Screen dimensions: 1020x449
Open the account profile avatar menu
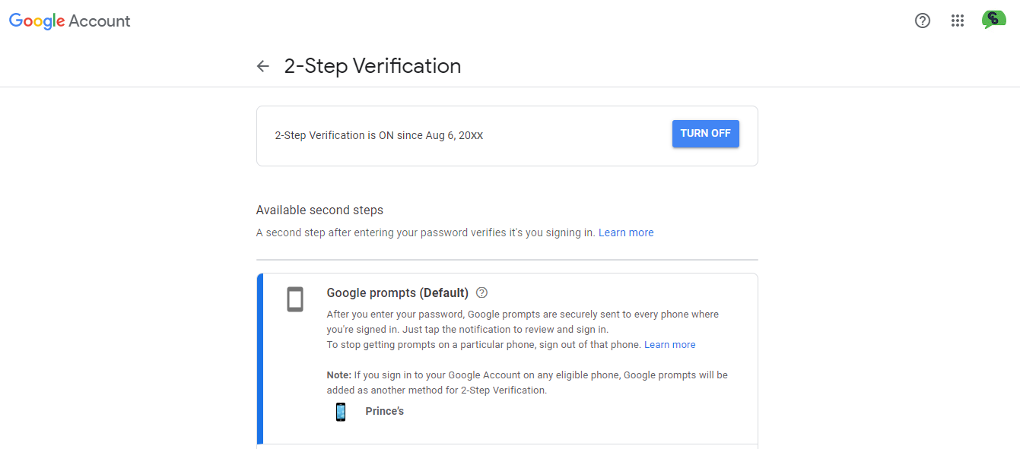(993, 20)
